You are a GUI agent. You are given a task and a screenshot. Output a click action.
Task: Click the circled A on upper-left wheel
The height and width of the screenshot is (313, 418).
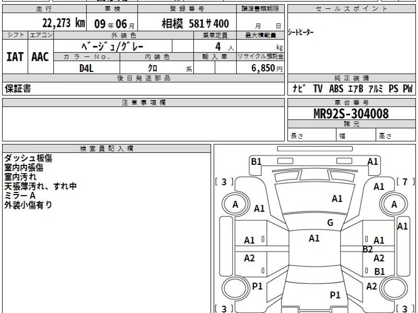click(235, 205)
